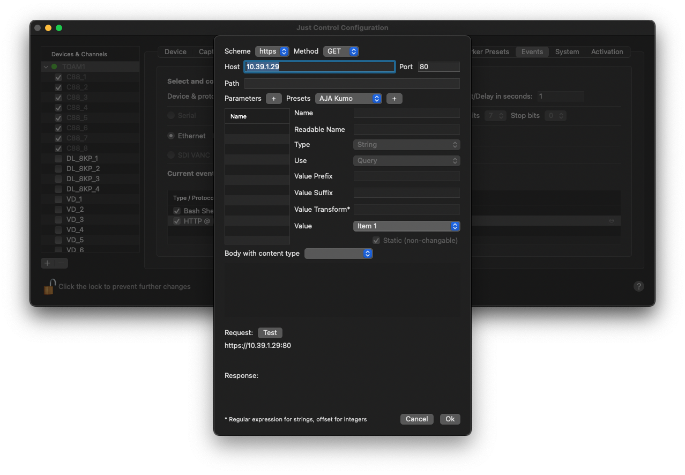Toggle the C88_1 channel checkbox
This screenshot has width=685, height=475.
tap(58, 77)
